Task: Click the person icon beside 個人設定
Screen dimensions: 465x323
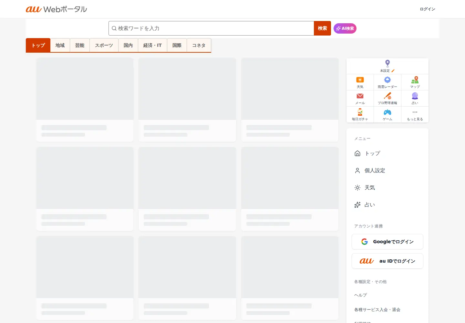Action: pyautogui.click(x=357, y=171)
